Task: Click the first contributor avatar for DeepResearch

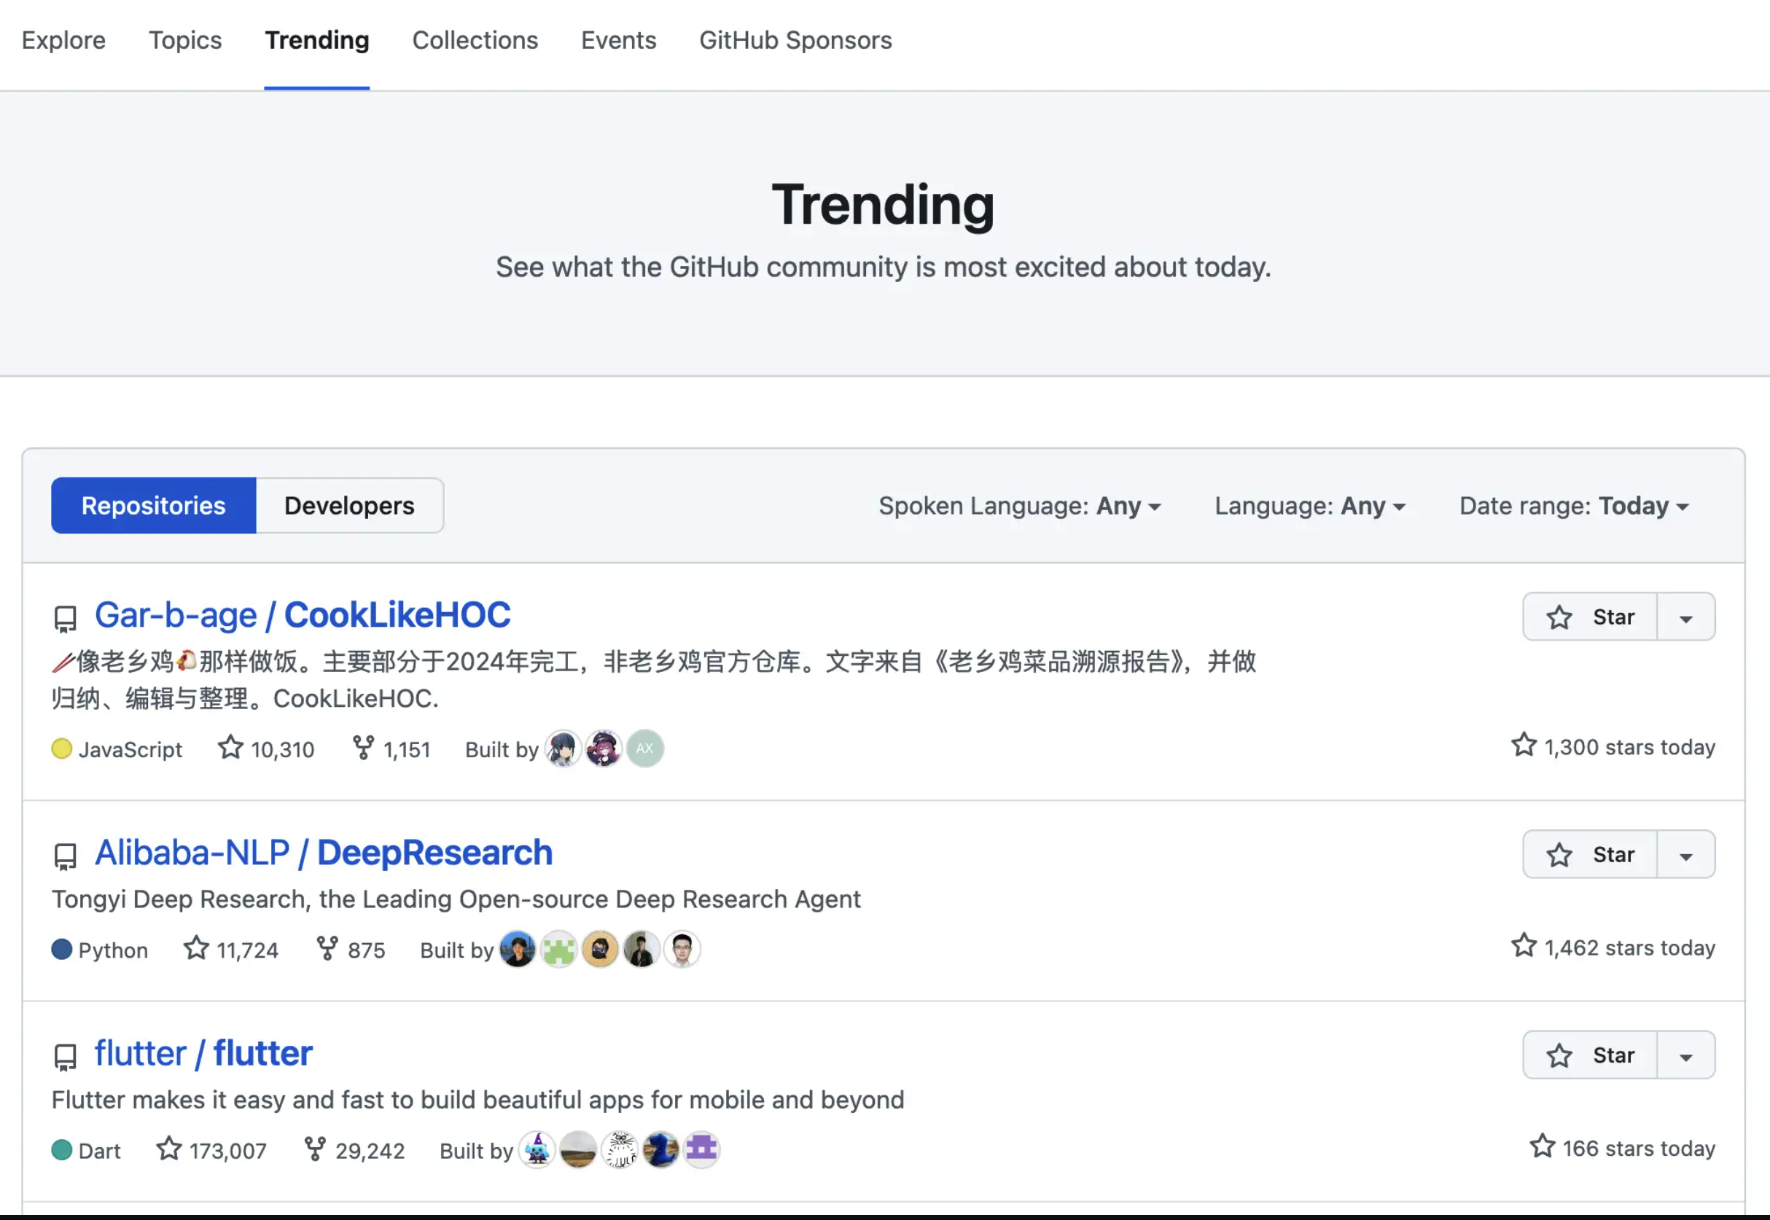Action: pos(518,949)
